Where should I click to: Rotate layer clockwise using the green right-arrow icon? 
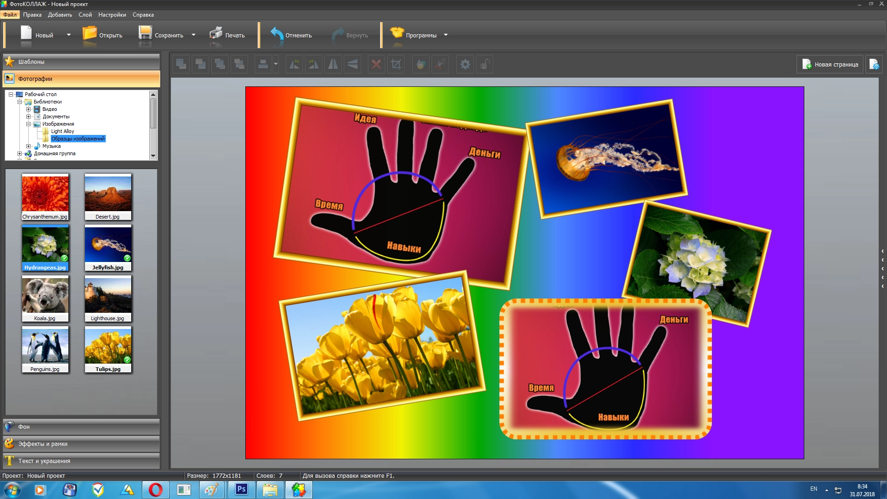click(x=314, y=64)
